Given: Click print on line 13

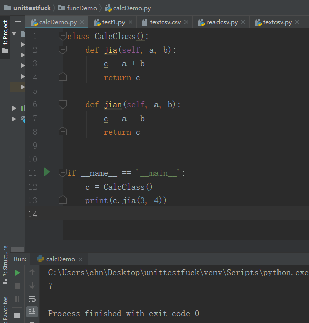Looking at the screenshot, I should (97, 201).
